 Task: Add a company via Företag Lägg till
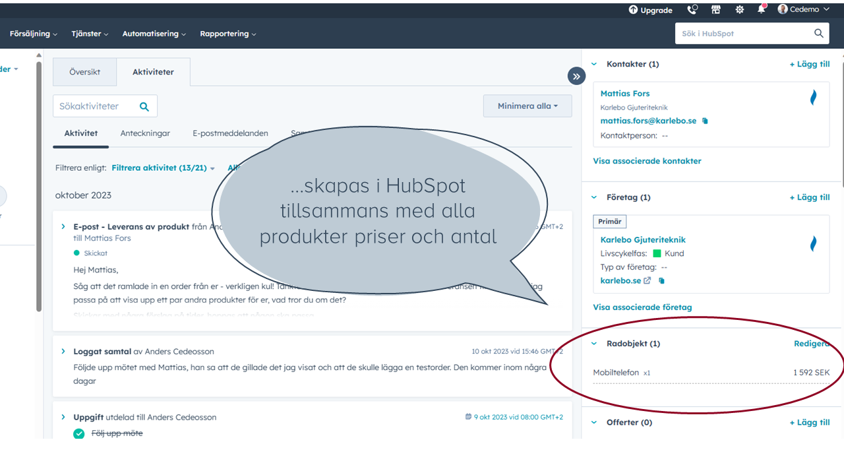(810, 197)
